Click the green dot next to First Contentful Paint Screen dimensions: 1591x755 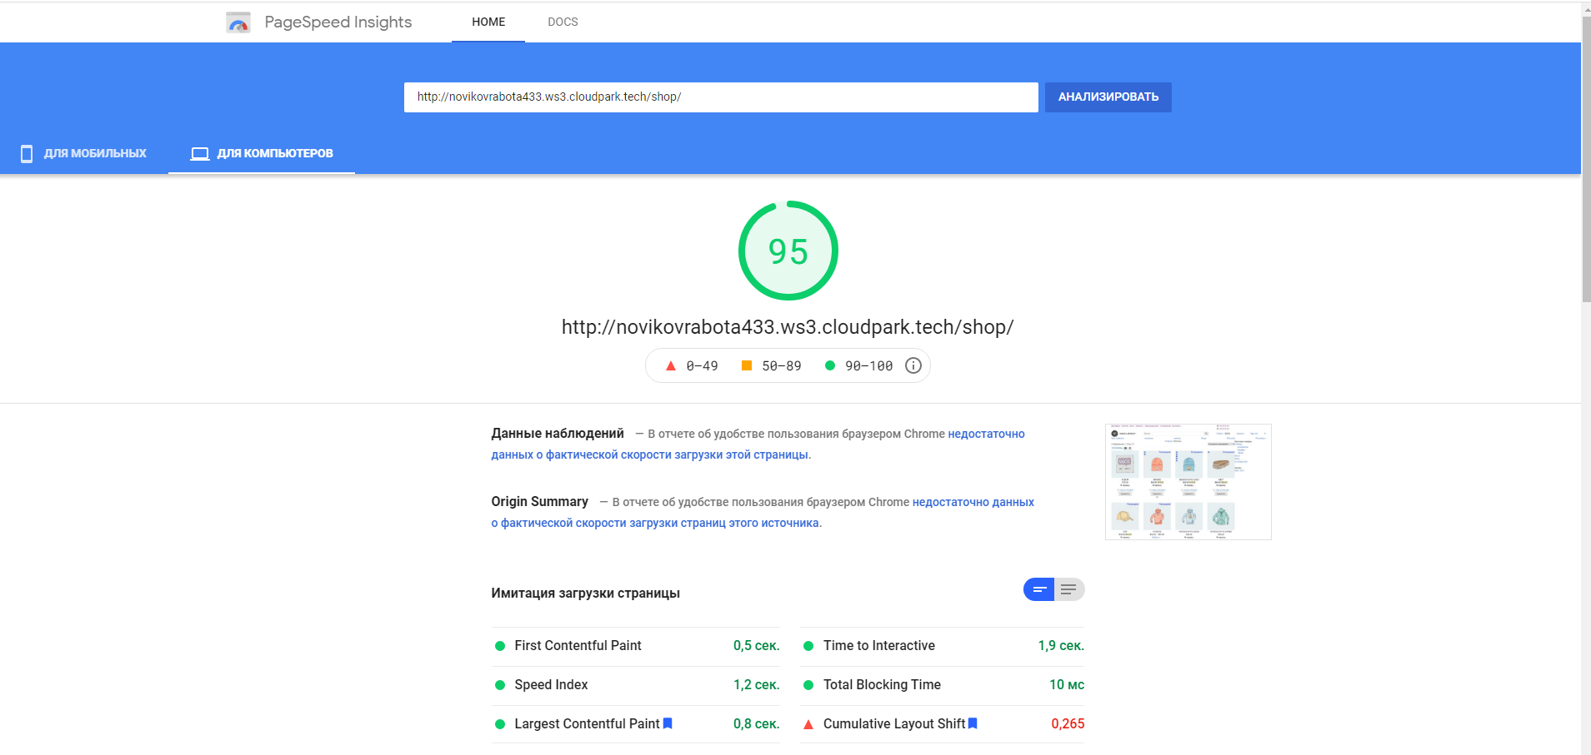coord(500,646)
